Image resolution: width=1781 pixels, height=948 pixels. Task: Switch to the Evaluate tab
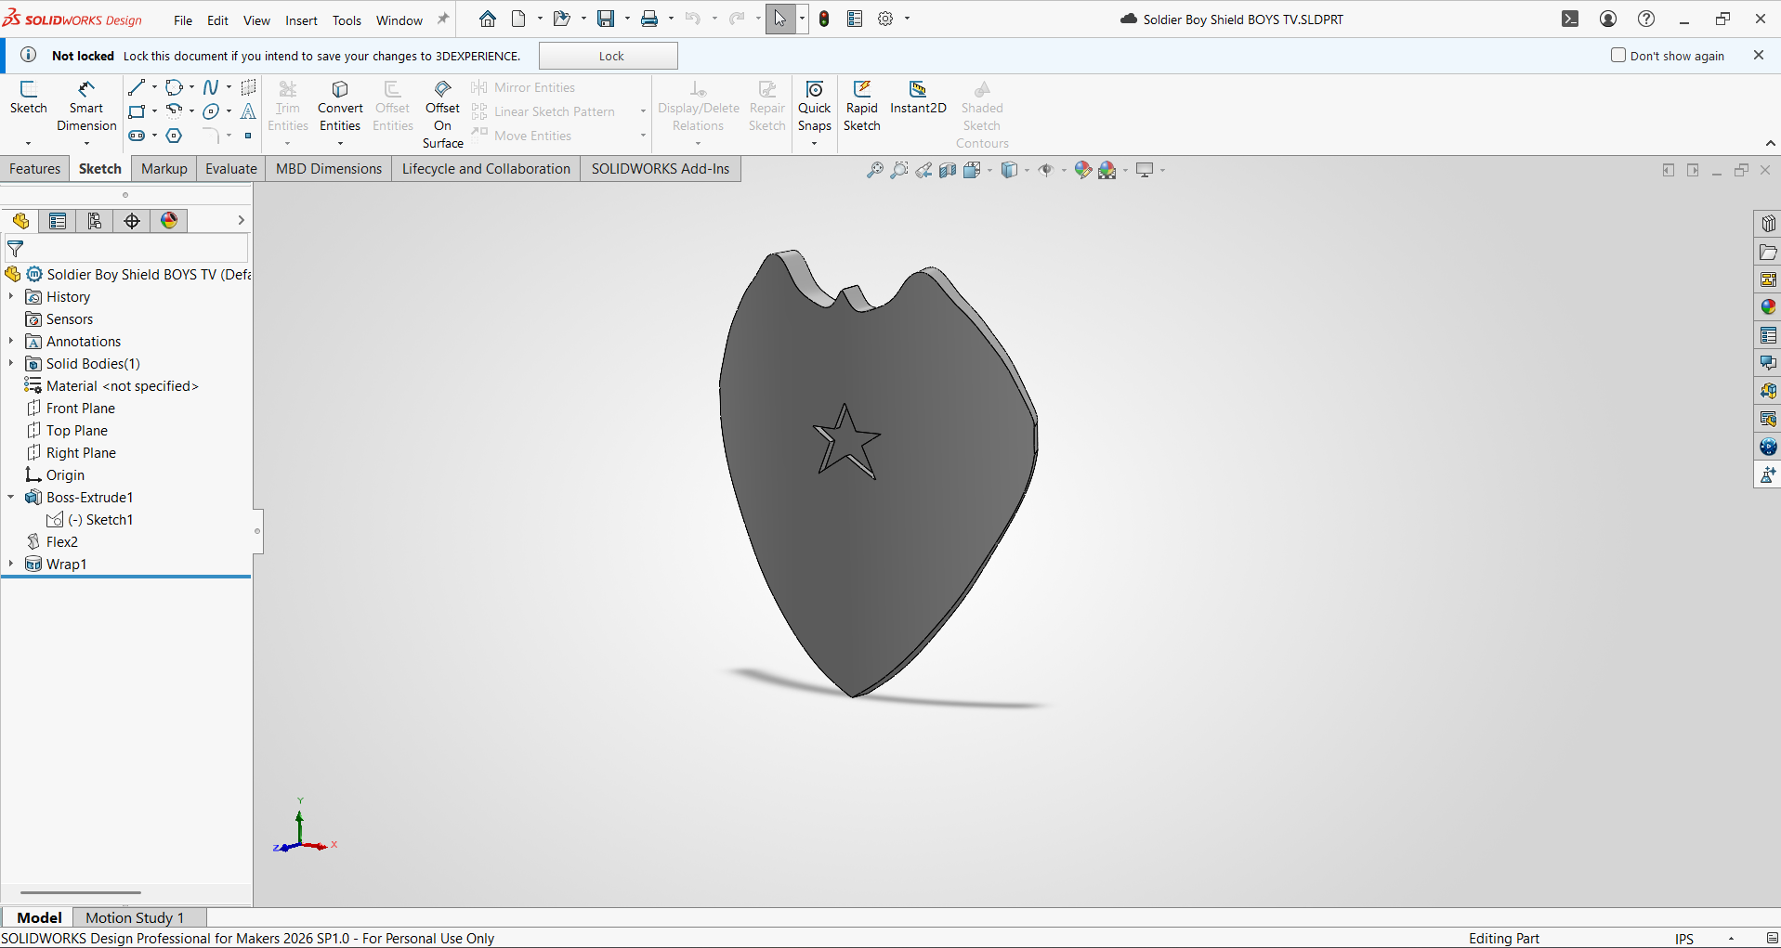coord(231,169)
